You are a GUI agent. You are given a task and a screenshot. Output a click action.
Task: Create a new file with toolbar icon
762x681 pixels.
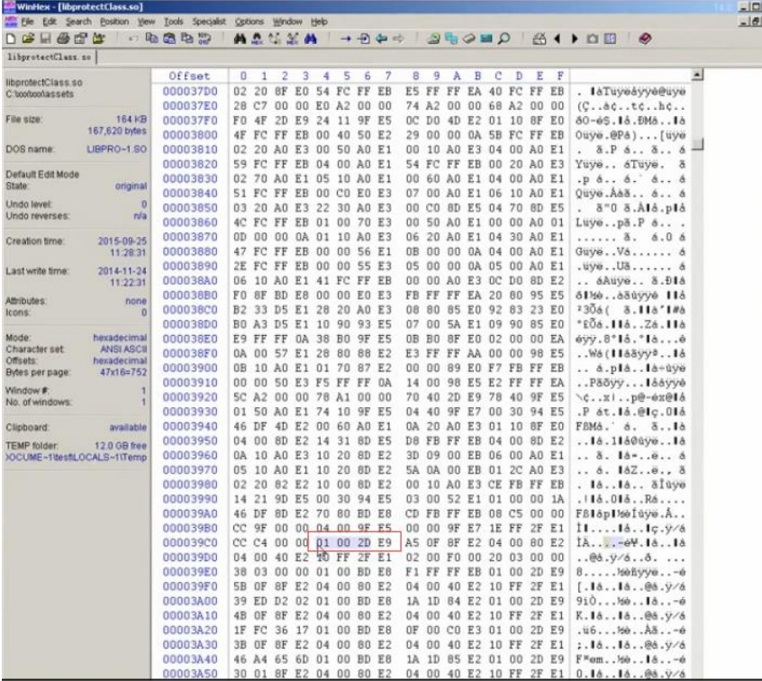click(x=11, y=39)
